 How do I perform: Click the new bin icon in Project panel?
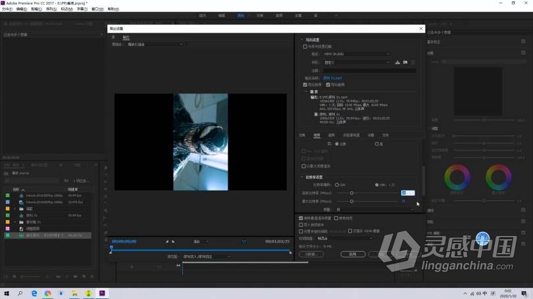click(x=76, y=277)
